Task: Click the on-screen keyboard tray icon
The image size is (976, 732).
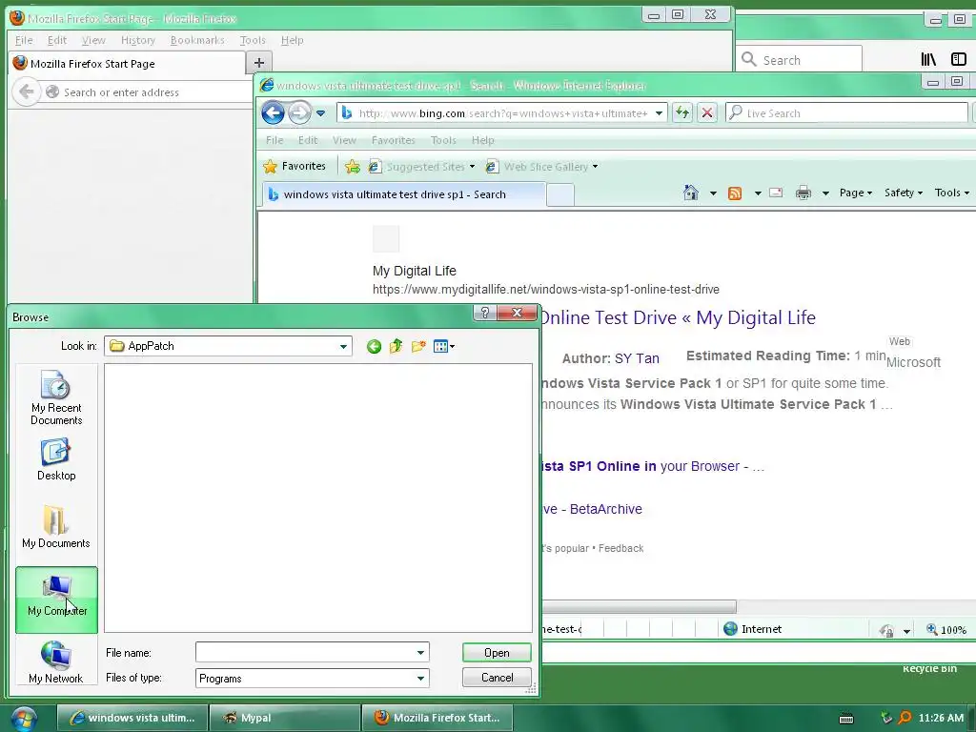Action: [x=846, y=719]
